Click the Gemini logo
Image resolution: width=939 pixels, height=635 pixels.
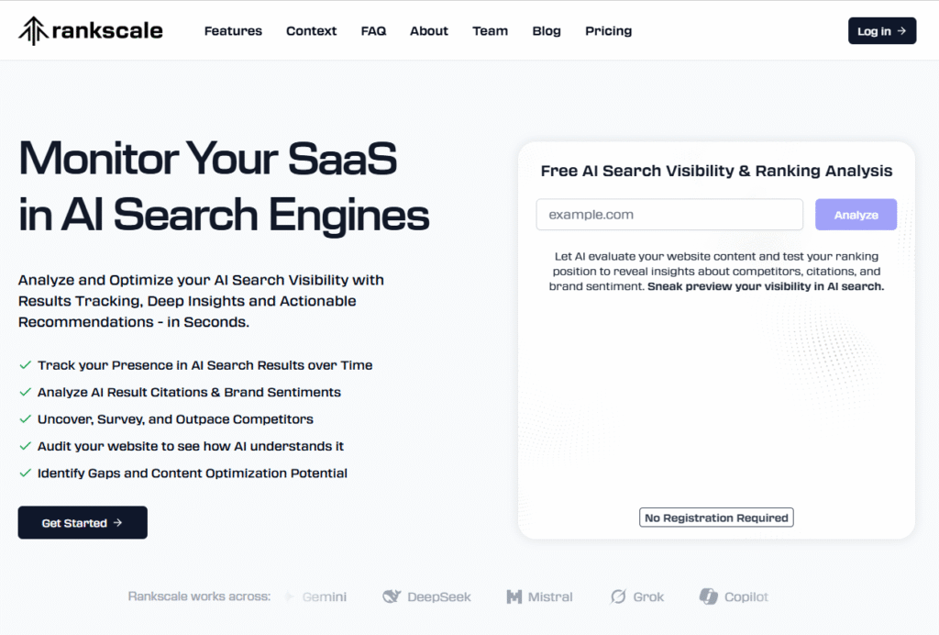316,596
